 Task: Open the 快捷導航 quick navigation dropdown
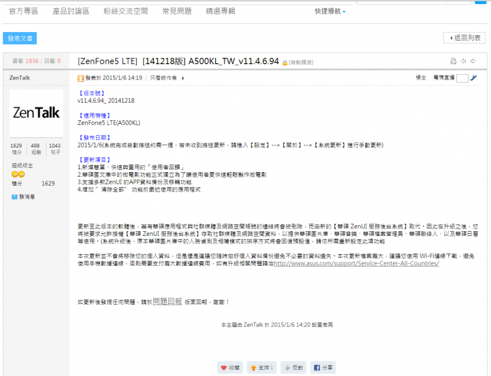click(330, 12)
